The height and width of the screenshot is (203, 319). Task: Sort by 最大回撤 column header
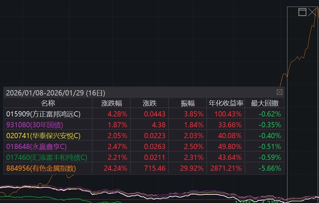pyautogui.click(x=265, y=103)
